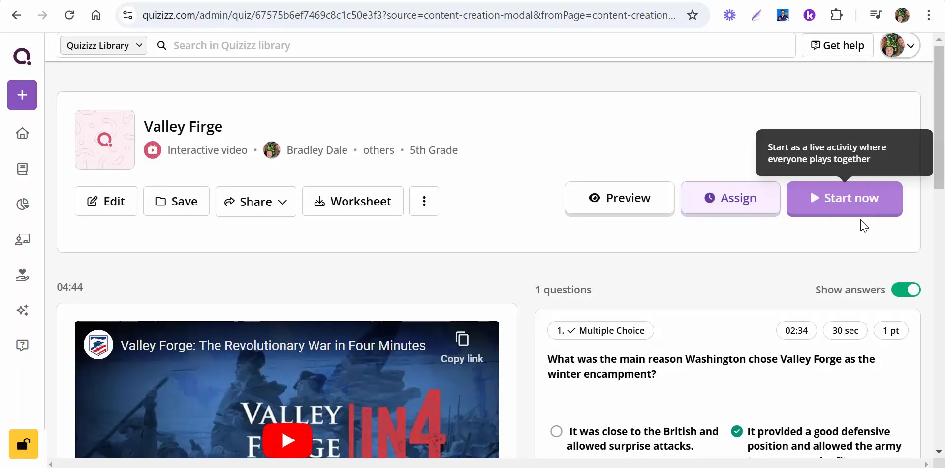Viewport: 945px width, 468px height.
Task: Open the Valley Forge video title link
Action: pos(273,345)
